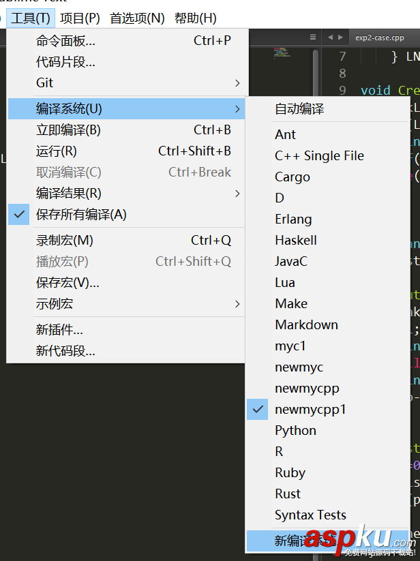The width and height of the screenshot is (420, 561).
Task: Choose 新插件... menu entry
Action: click(126, 330)
